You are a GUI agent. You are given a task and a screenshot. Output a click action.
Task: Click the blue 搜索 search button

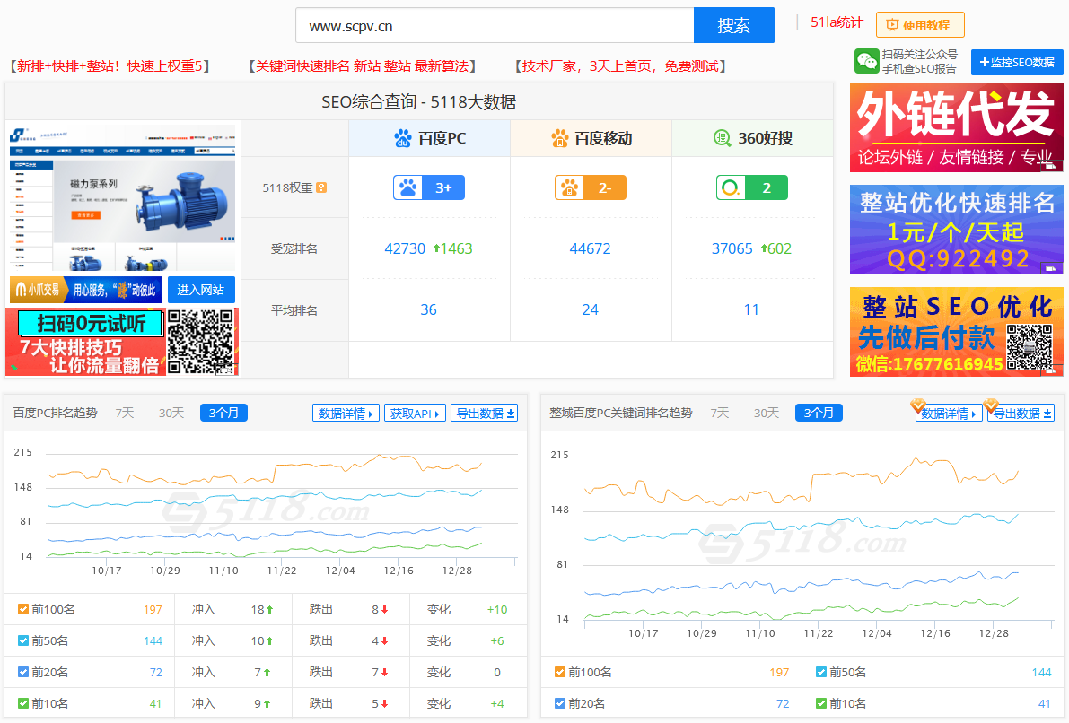(x=733, y=25)
